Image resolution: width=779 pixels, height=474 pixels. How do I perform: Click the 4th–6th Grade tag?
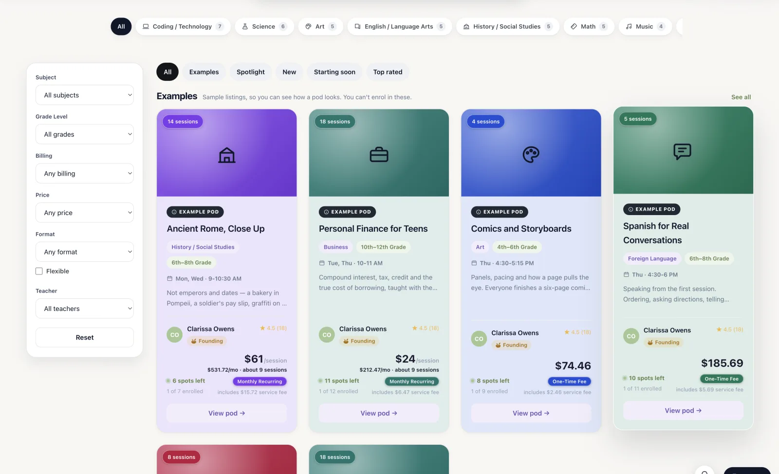click(517, 247)
